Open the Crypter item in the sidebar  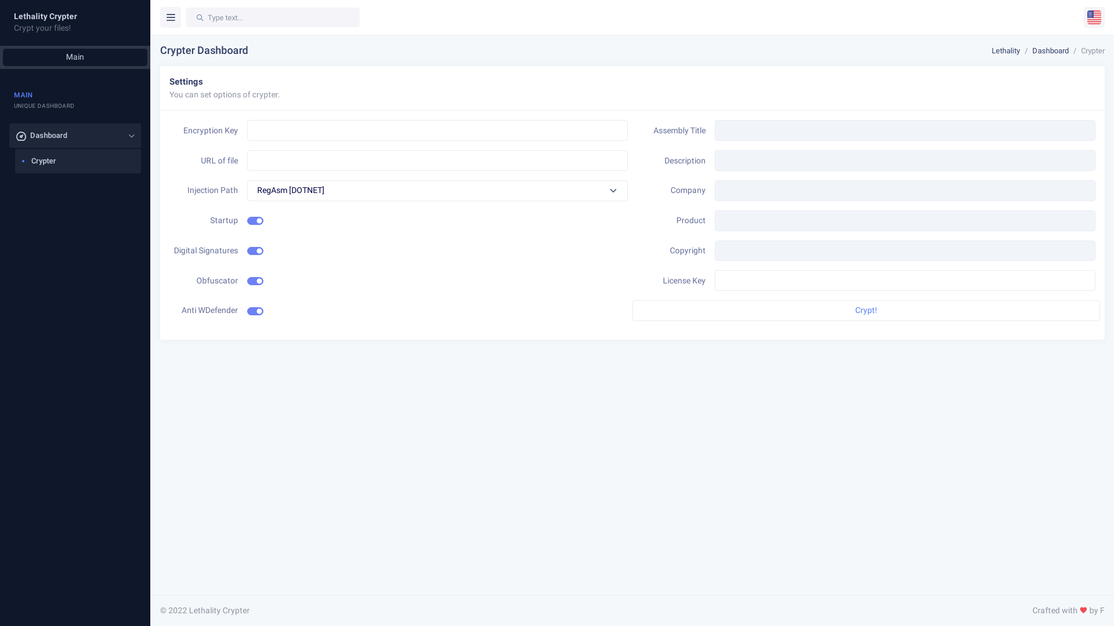[x=78, y=161]
